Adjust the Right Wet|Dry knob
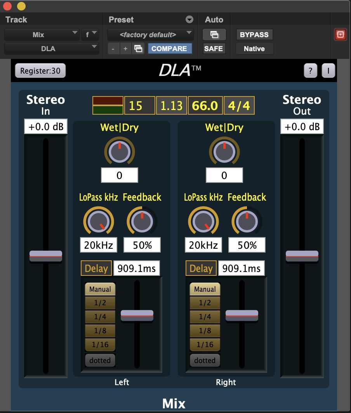Image resolution: width=351 pixels, height=413 pixels. click(x=224, y=151)
